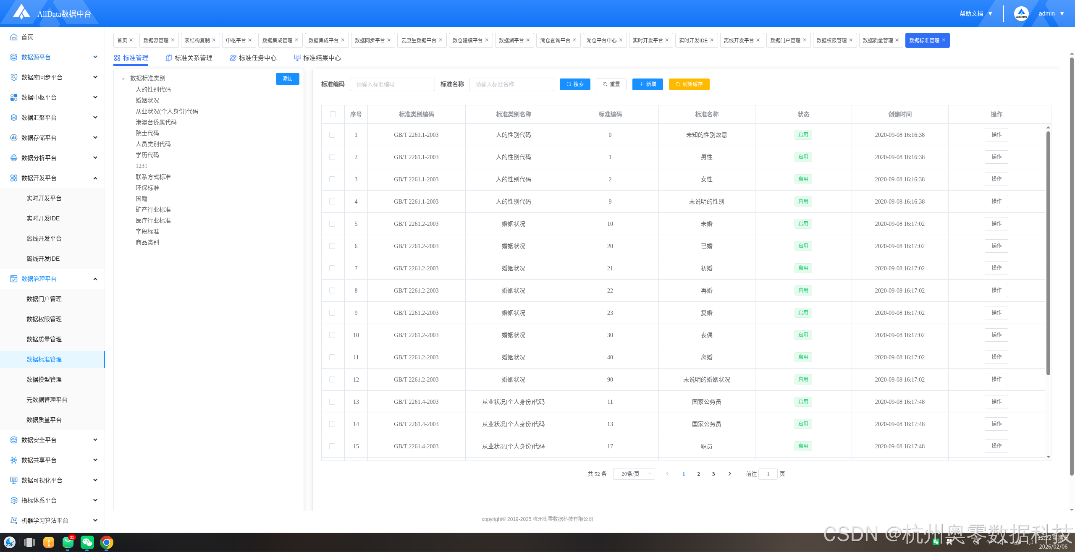Image resolution: width=1075 pixels, height=552 pixels.
Task: Check the row 11 checkbox for 离婚
Action: click(332, 357)
